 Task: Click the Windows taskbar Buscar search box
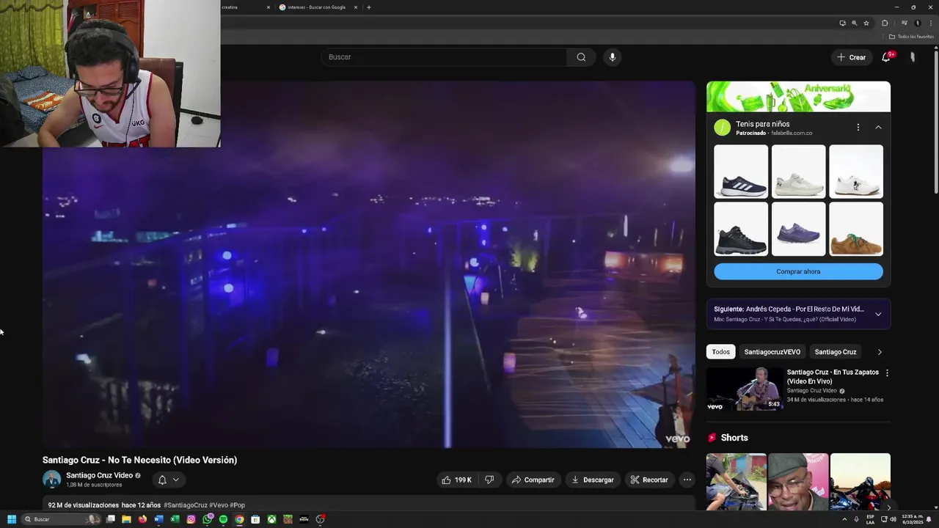(61, 519)
